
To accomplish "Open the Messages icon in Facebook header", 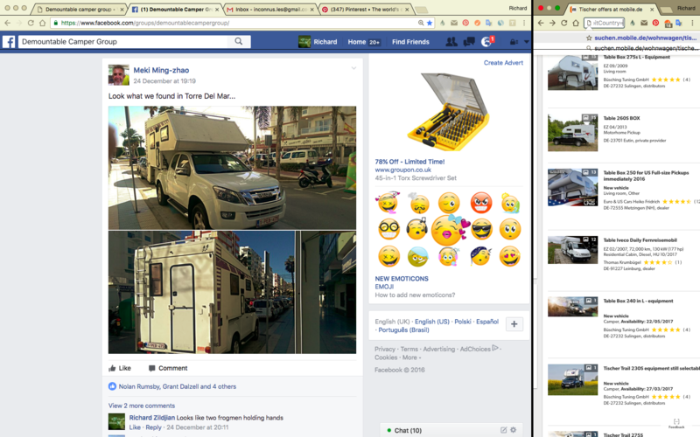I will tap(469, 42).
